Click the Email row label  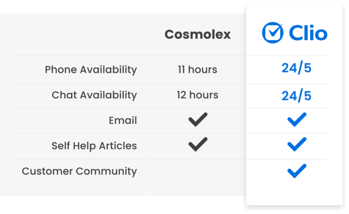click(x=123, y=120)
